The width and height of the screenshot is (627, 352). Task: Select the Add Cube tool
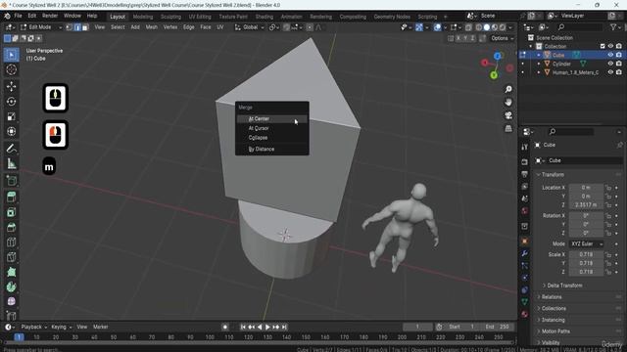pyautogui.click(x=11, y=180)
